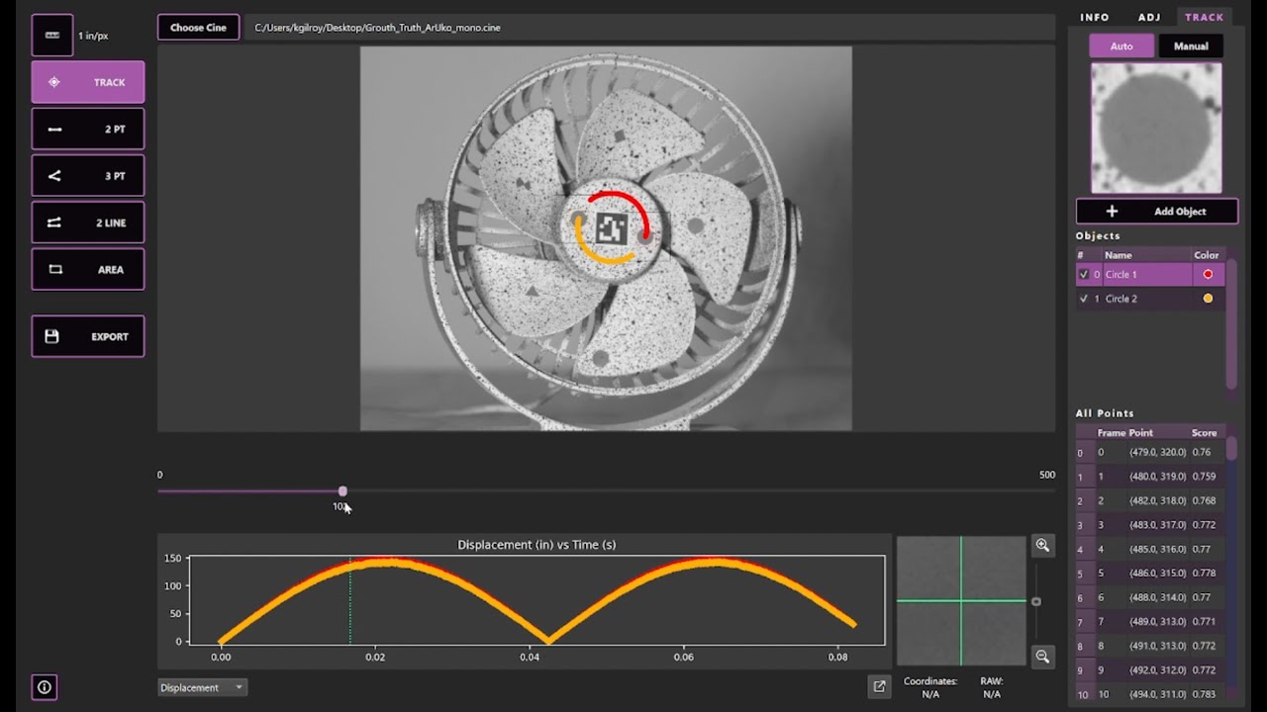Click the frame timeline slider handle
This screenshot has width=1267, height=712.
(342, 491)
